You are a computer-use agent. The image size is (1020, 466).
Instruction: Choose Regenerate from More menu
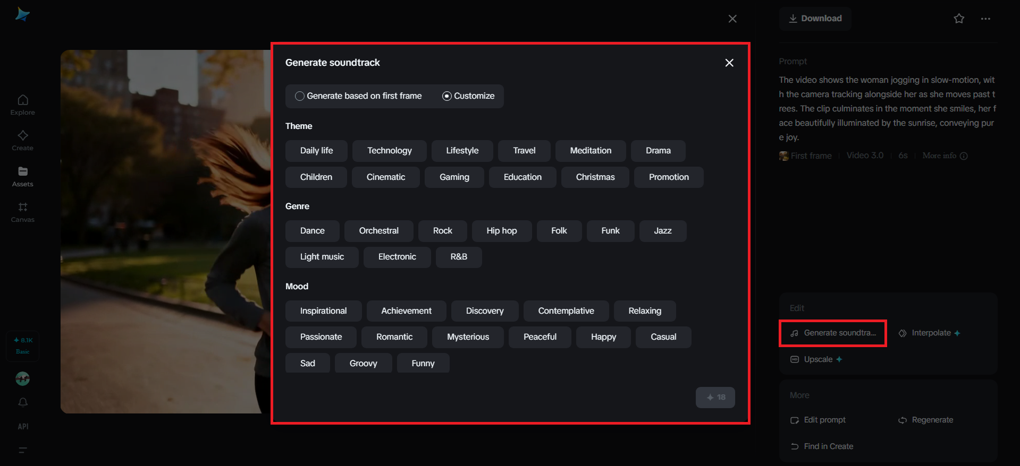tap(932, 420)
